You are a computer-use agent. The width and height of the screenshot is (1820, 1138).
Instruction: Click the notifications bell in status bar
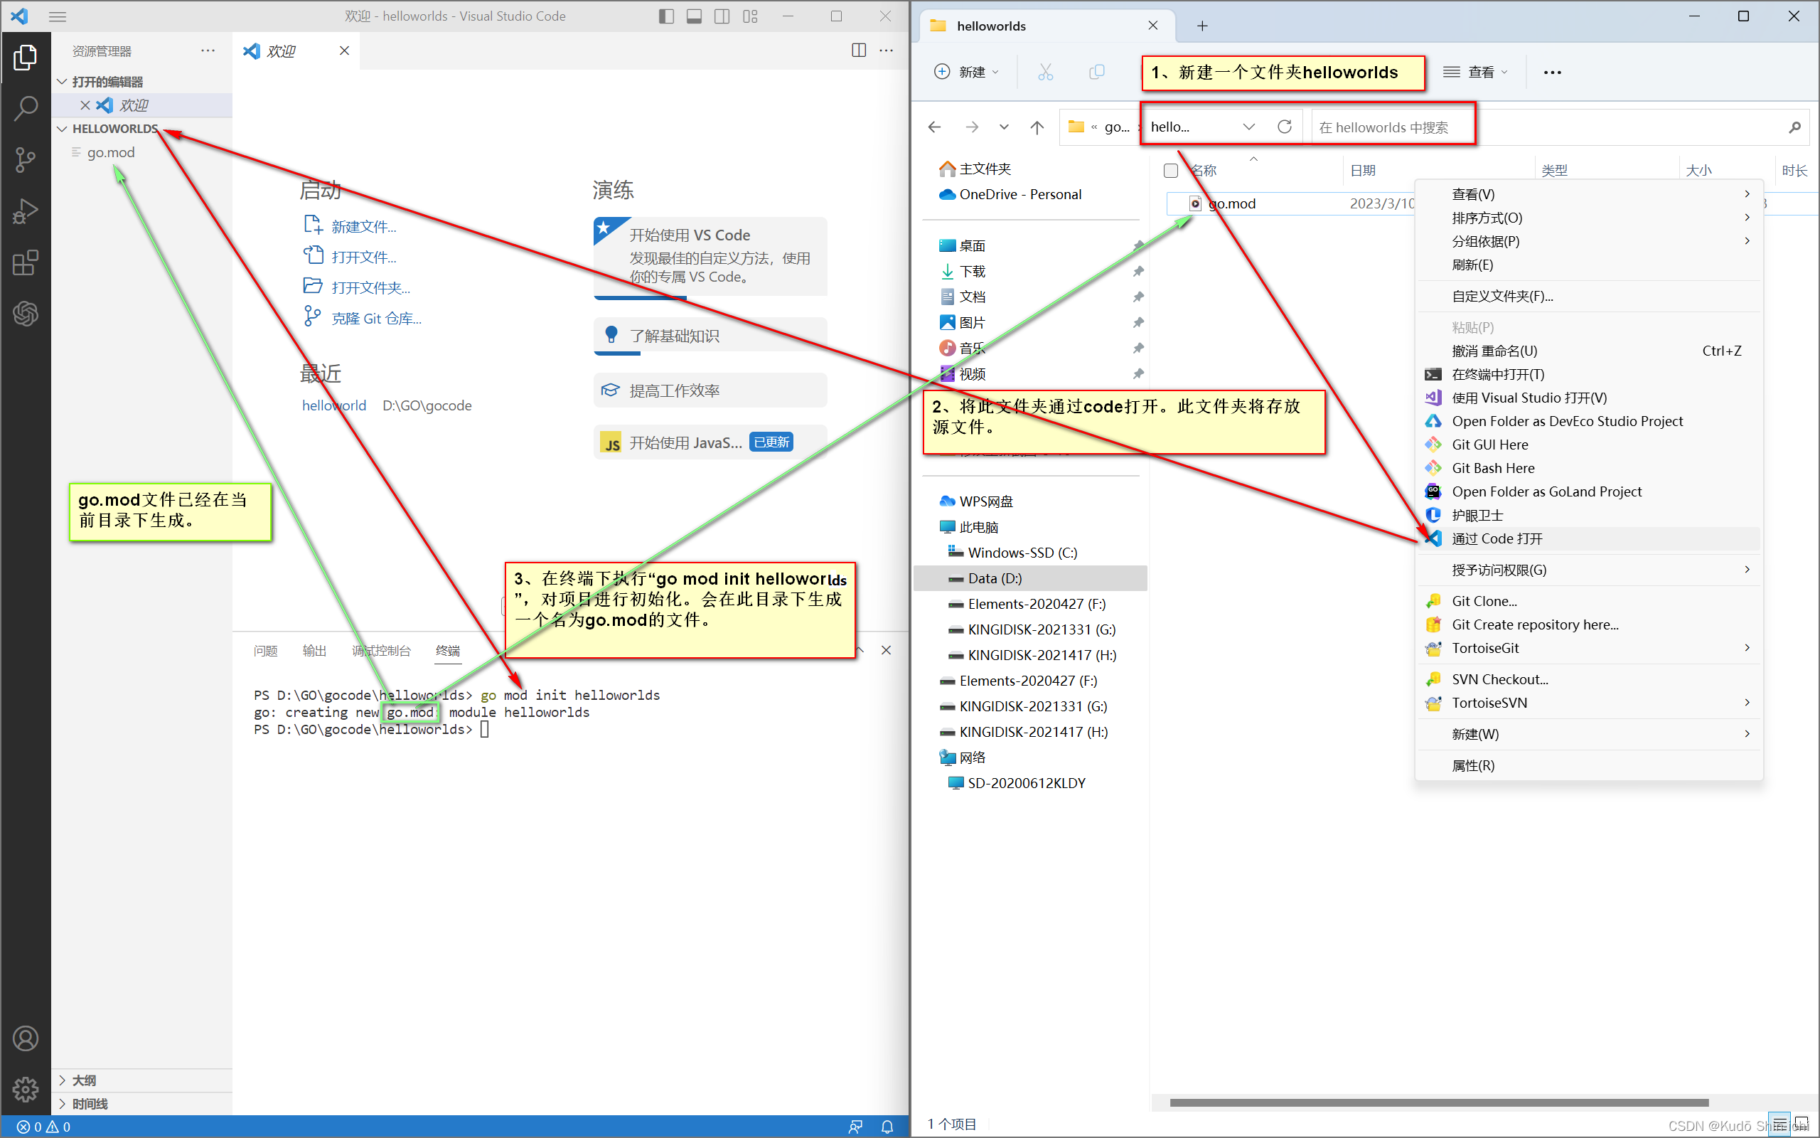(x=887, y=1127)
